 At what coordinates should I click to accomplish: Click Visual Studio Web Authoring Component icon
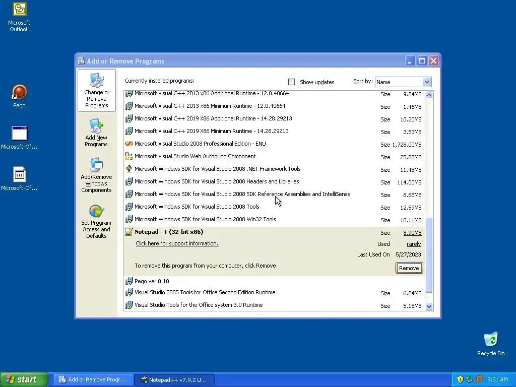[128, 156]
